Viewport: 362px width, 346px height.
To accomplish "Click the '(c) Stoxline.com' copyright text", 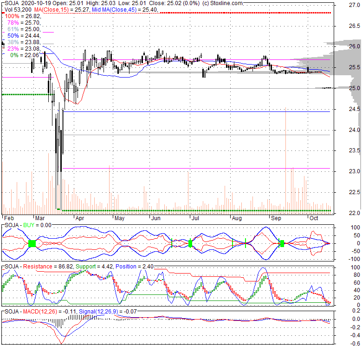I will coord(222,3).
